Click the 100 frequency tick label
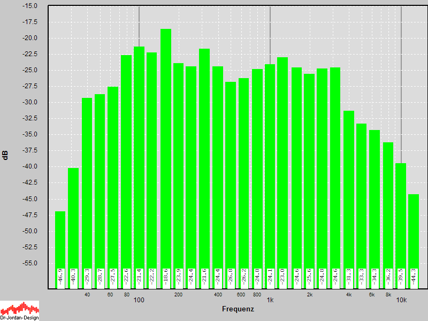This screenshot has height=321, width=428. (139, 300)
